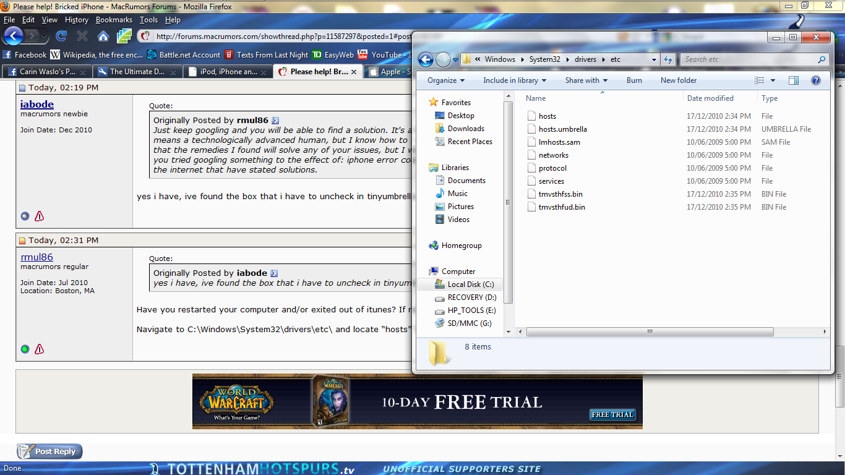The image size is (845, 475).
Task: Close The Ultimate D... tab
Action: point(174,72)
